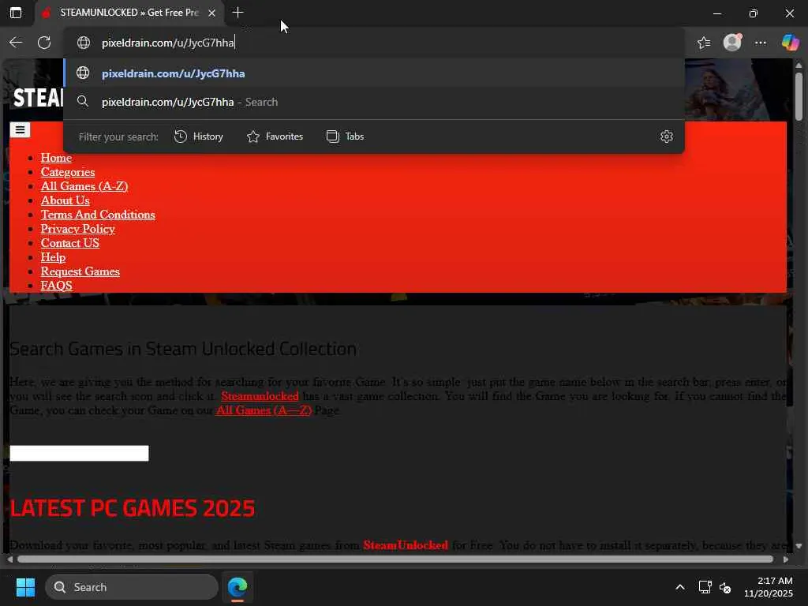Image resolution: width=808 pixels, height=606 pixels.
Task: Click the globe icon in address bar
Action: point(84,43)
